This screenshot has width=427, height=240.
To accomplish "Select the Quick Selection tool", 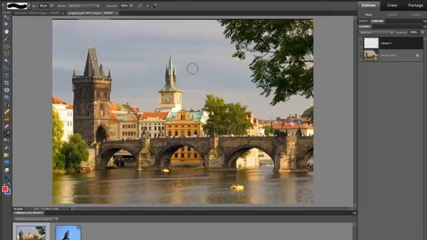I will pos(6,68).
